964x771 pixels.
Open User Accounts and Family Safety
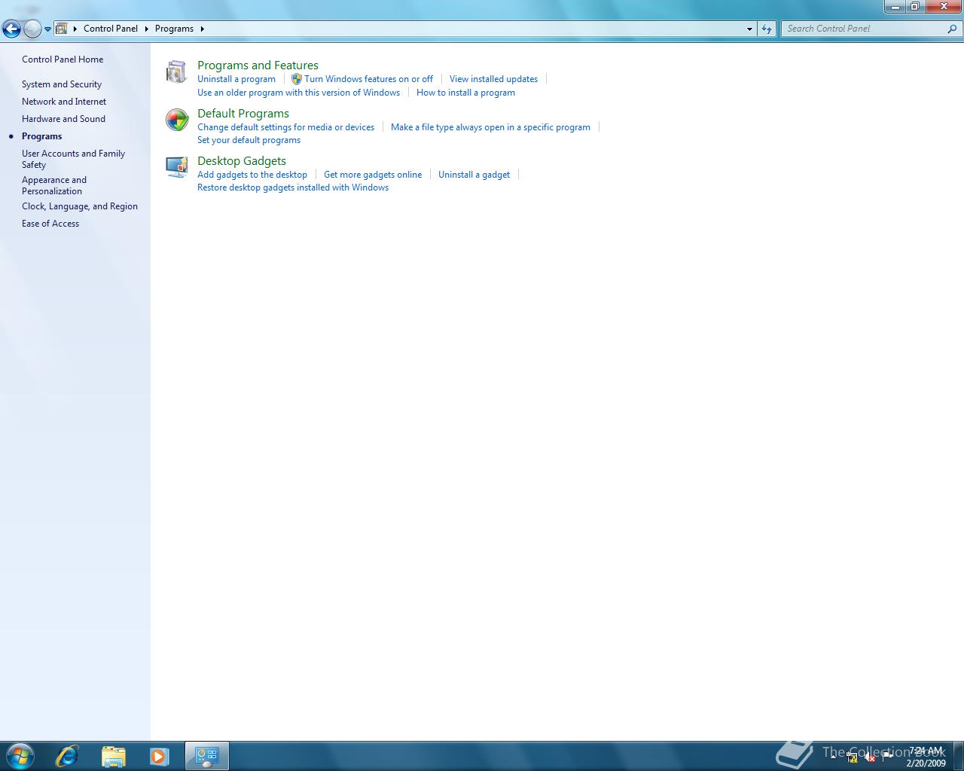point(73,159)
